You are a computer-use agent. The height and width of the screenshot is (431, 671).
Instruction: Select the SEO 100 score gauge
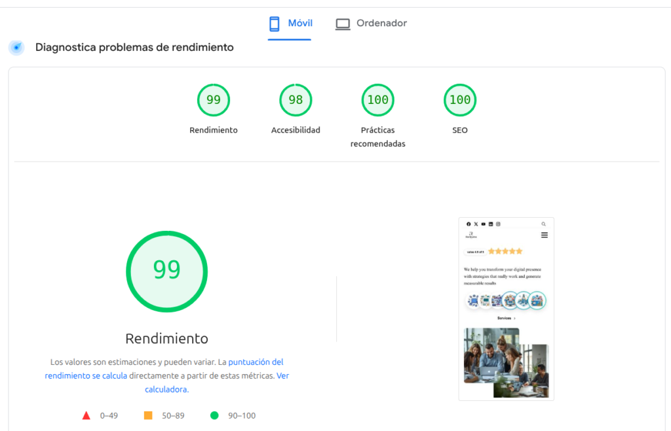tap(460, 100)
